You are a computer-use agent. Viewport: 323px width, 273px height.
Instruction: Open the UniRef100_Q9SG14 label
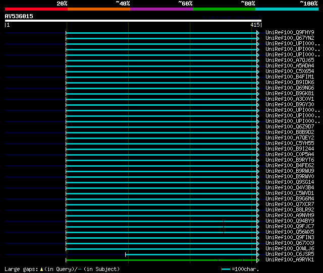click(x=290, y=182)
